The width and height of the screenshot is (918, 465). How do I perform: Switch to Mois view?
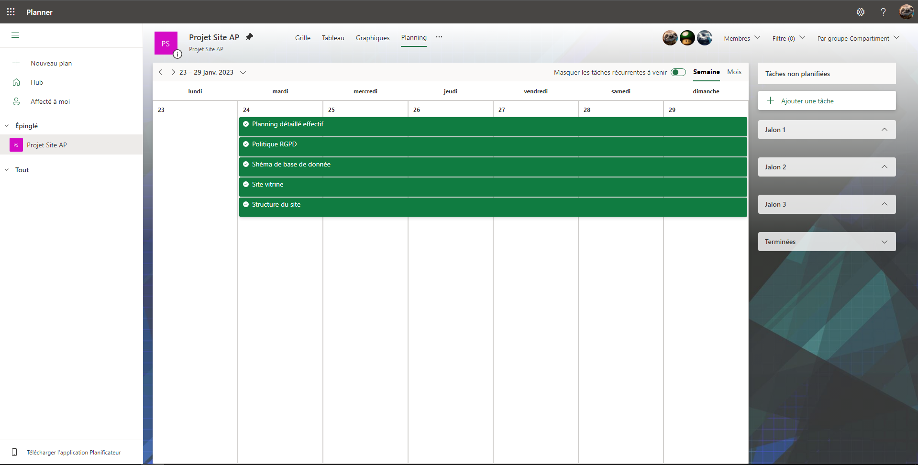click(x=734, y=72)
